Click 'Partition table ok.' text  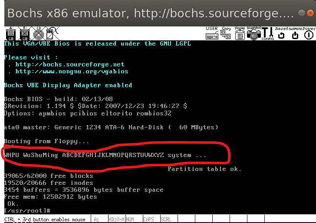[x=204, y=169]
